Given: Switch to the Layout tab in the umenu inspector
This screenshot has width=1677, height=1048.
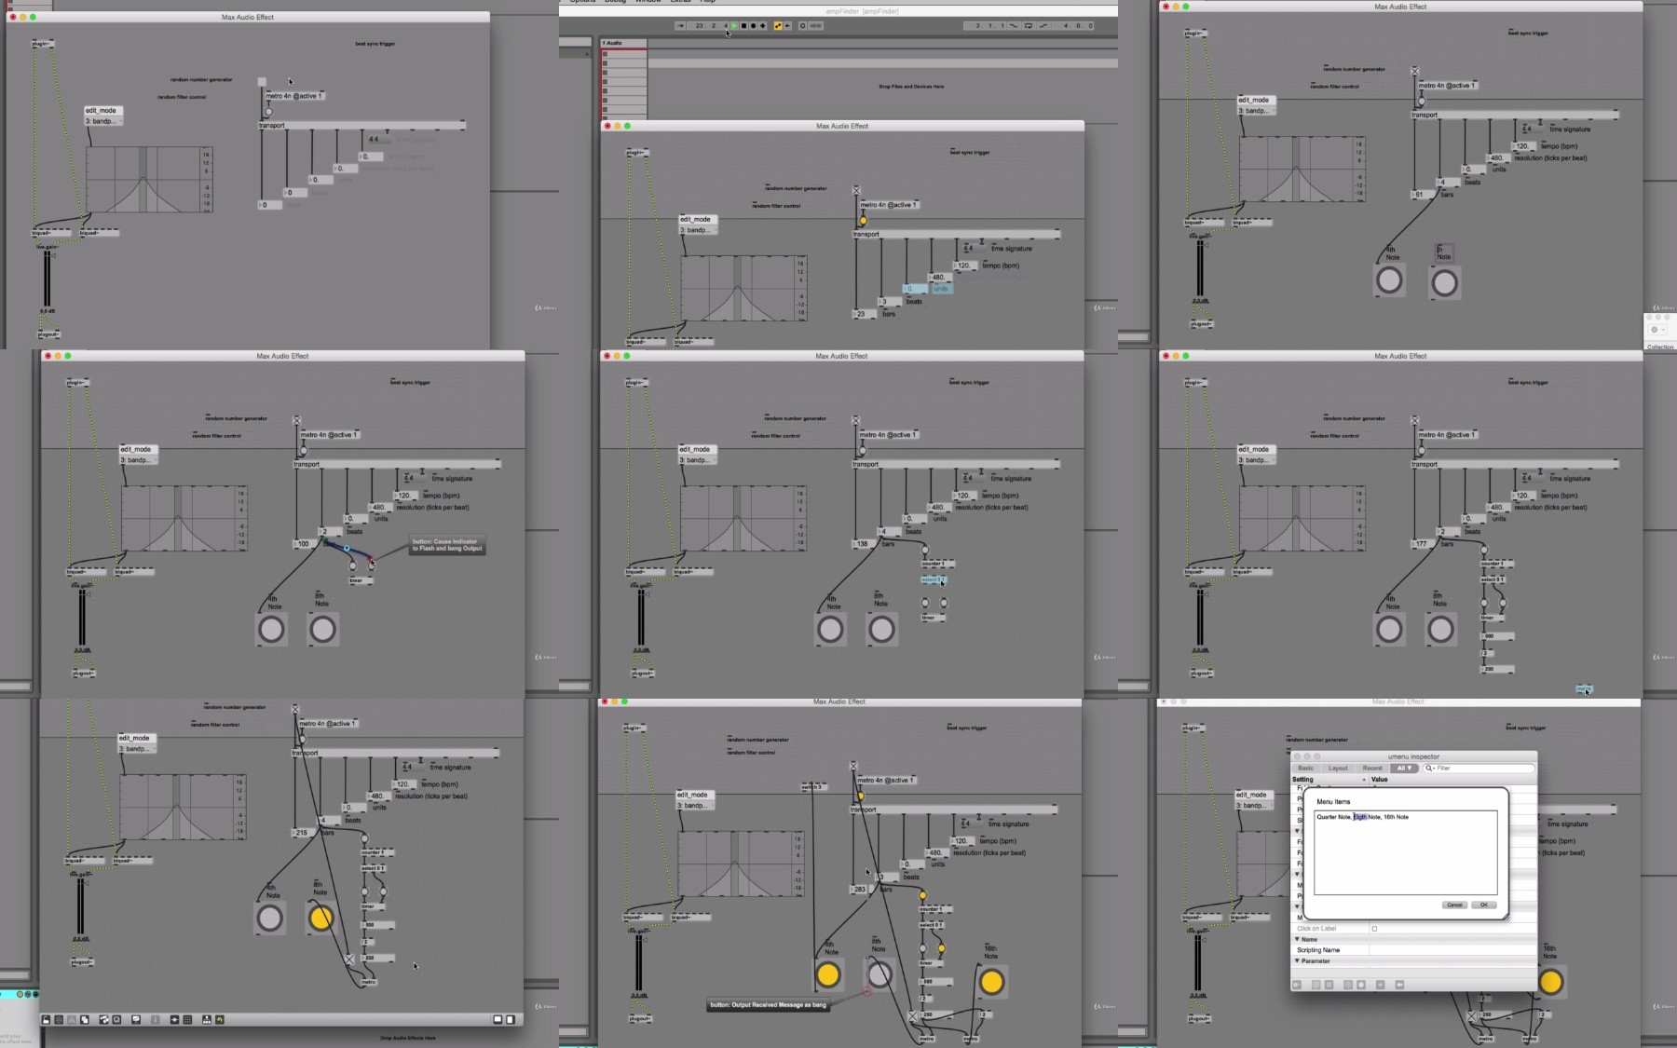Looking at the screenshot, I should [x=1338, y=769].
